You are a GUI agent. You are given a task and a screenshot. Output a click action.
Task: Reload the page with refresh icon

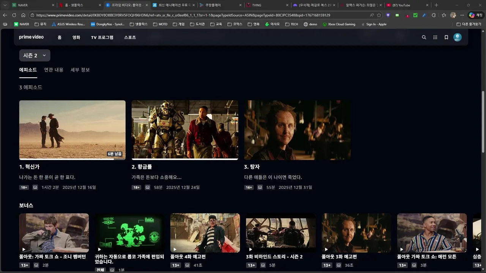click(x=14, y=15)
